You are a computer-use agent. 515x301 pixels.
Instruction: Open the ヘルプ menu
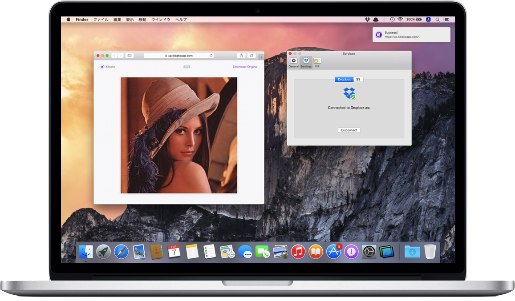[181, 20]
